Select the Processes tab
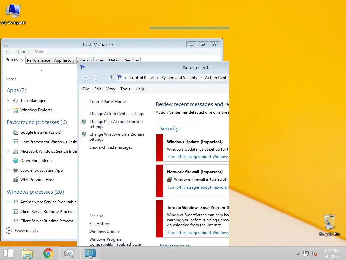This screenshot has width=346, height=260. pyautogui.click(x=14, y=60)
